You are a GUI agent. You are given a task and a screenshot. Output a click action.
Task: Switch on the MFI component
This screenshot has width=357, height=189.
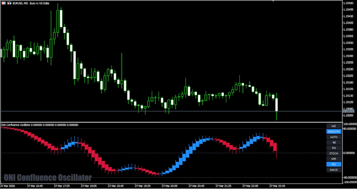pos(334,159)
